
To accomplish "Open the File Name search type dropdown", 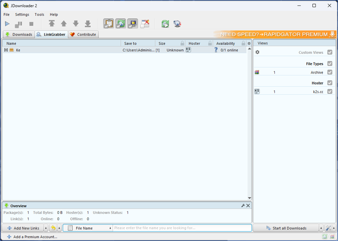I will pyautogui.click(x=110, y=228).
